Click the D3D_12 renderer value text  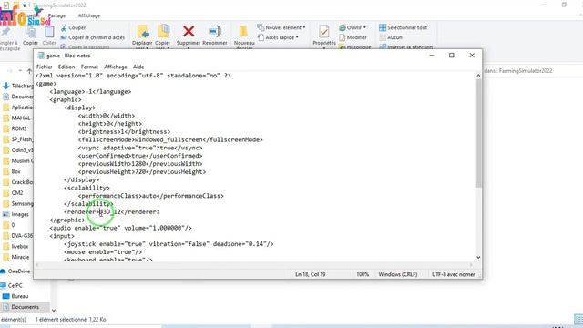click(110, 212)
